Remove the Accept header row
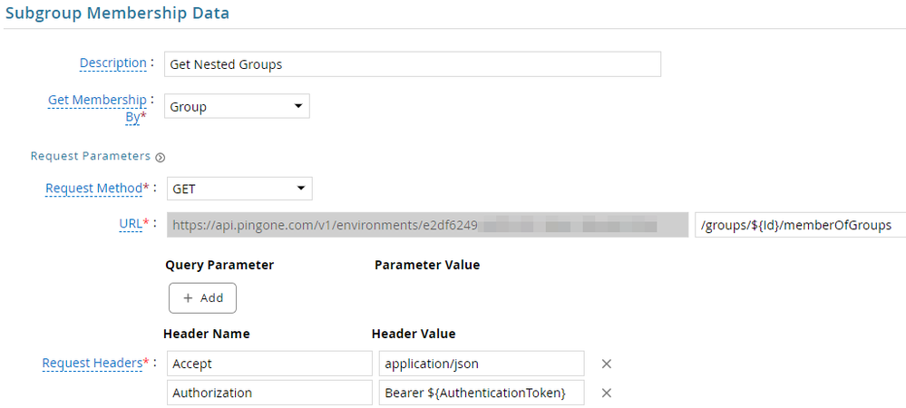Screen dimensions: 906x408 point(606,364)
